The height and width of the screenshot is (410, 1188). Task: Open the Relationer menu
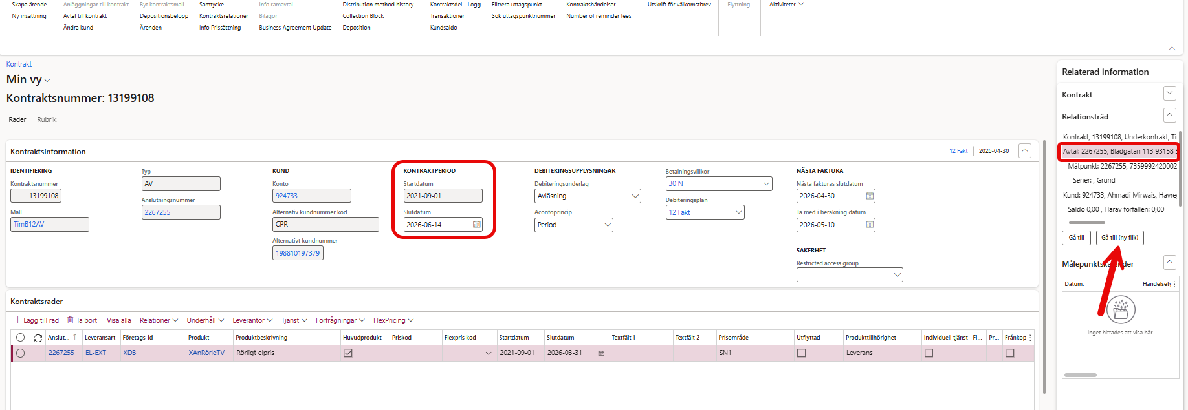tap(159, 320)
